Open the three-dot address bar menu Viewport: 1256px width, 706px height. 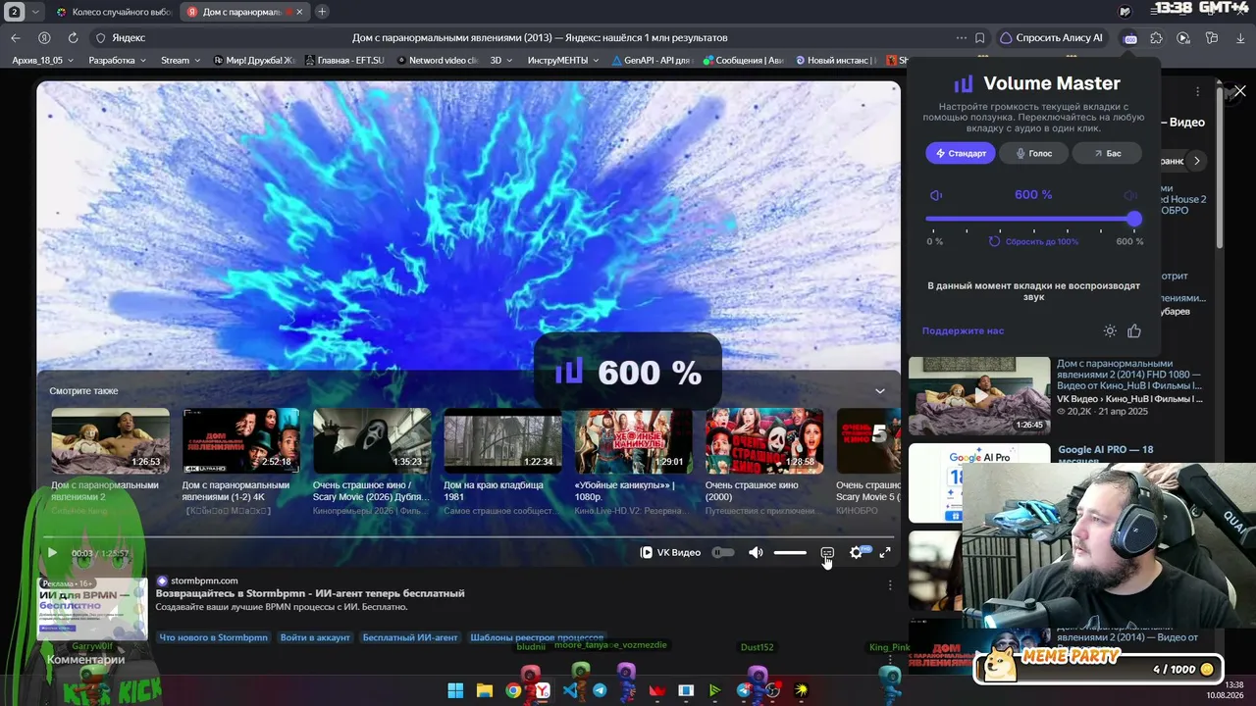click(961, 38)
